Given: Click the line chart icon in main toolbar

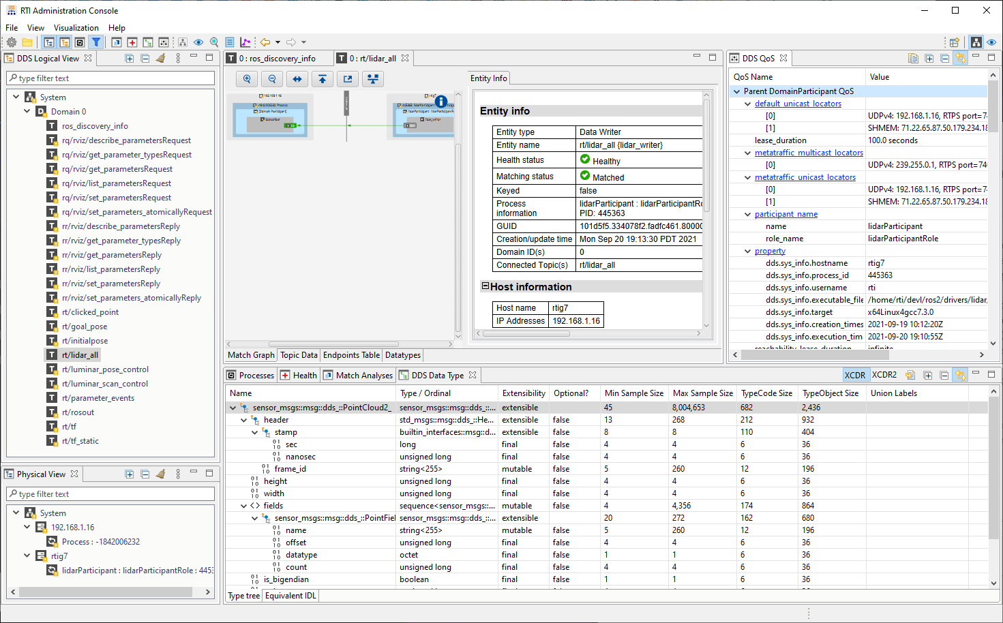Looking at the screenshot, I should pos(245,42).
